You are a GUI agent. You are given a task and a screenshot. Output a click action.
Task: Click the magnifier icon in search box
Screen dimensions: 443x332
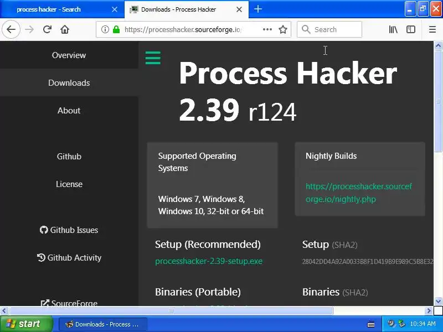(x=306, y=29)
